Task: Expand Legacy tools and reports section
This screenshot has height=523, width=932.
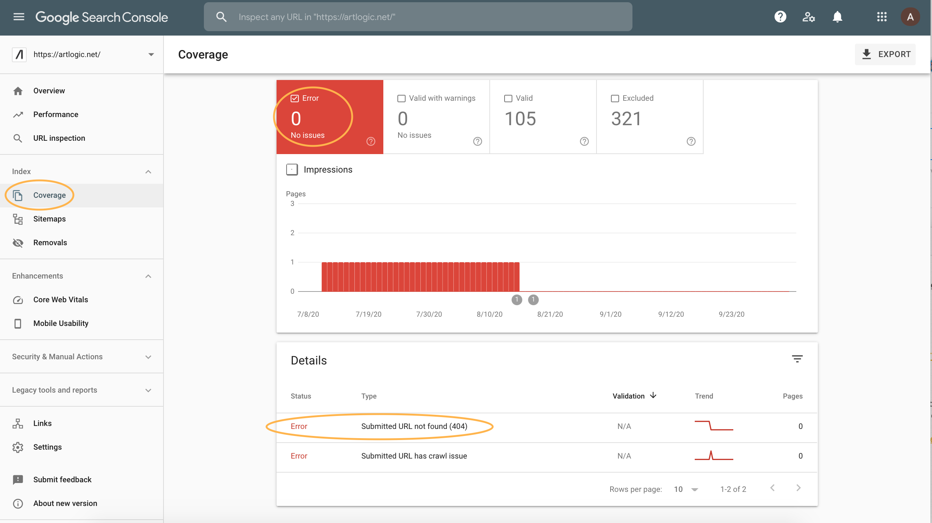Action: [148, 390]
